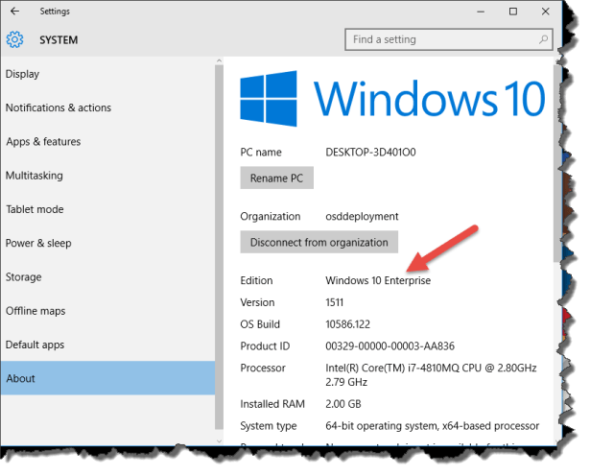Open the Display settings page
Screen dimensions: 590x476
pyautogui.click(x=23, y=74)
